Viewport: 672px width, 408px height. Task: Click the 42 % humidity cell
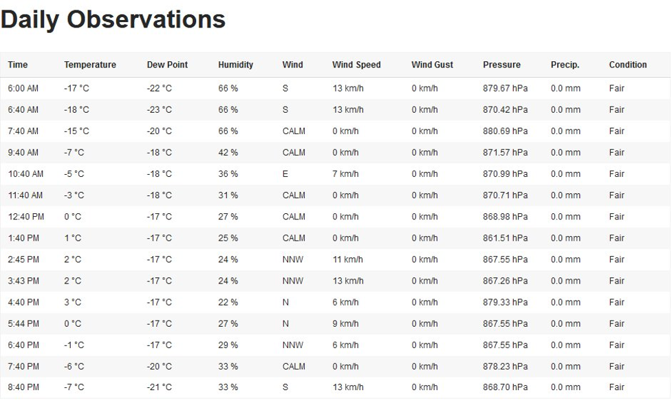click(x=228, y=153)
